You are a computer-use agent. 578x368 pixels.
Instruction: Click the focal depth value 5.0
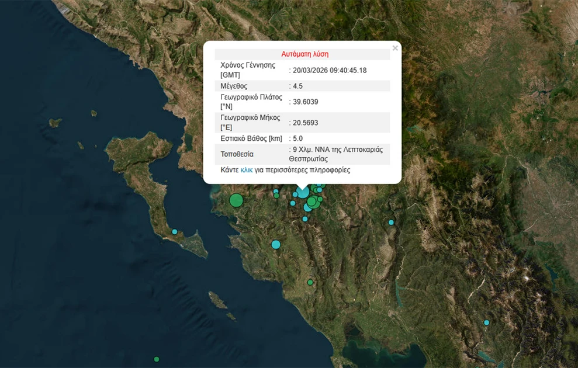[297, 138]
